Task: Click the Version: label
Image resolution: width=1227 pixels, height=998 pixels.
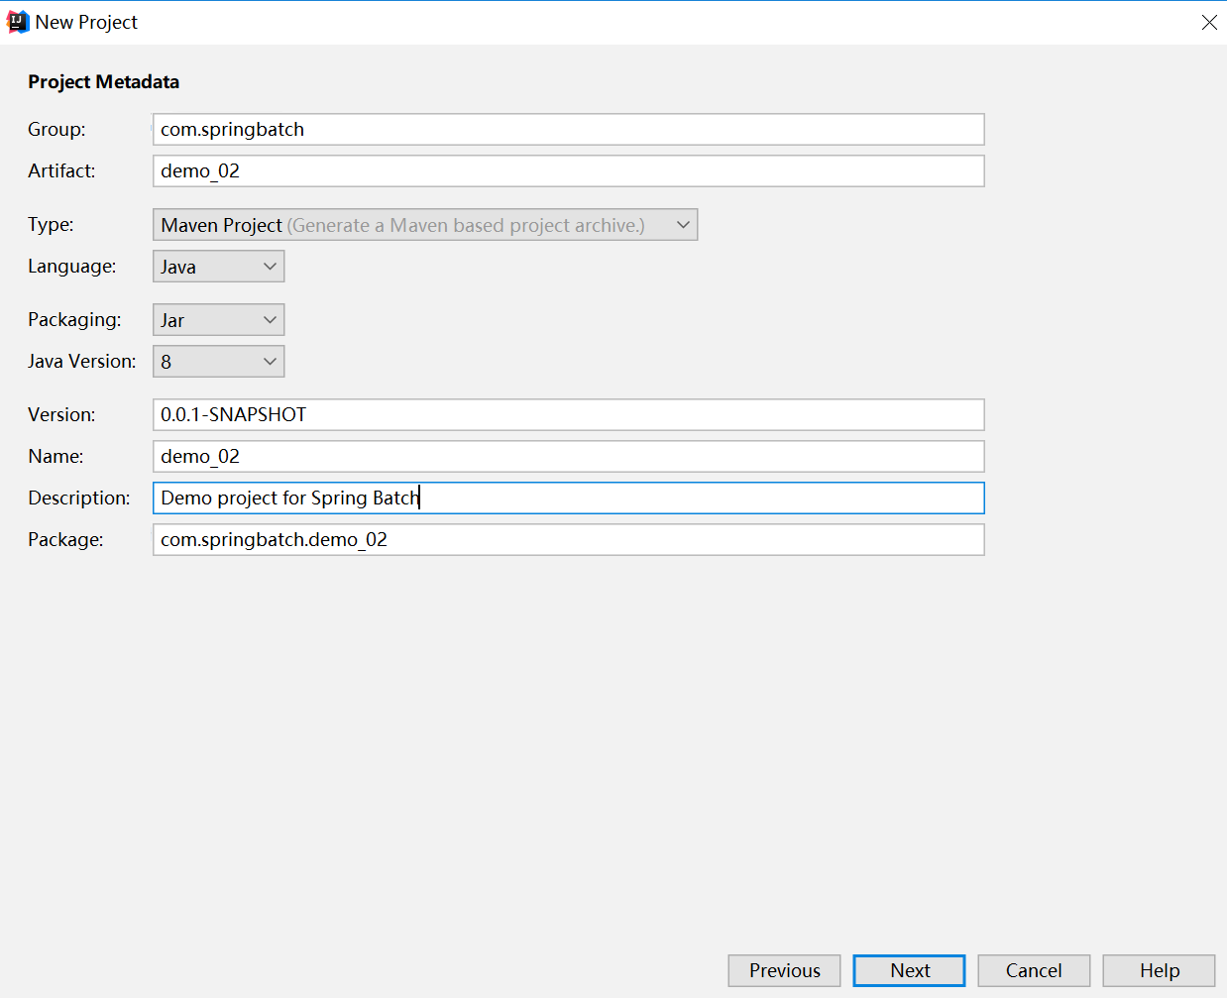Action: (61, 415)
